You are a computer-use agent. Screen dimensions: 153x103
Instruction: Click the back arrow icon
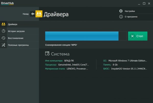(x=32, y=14)
